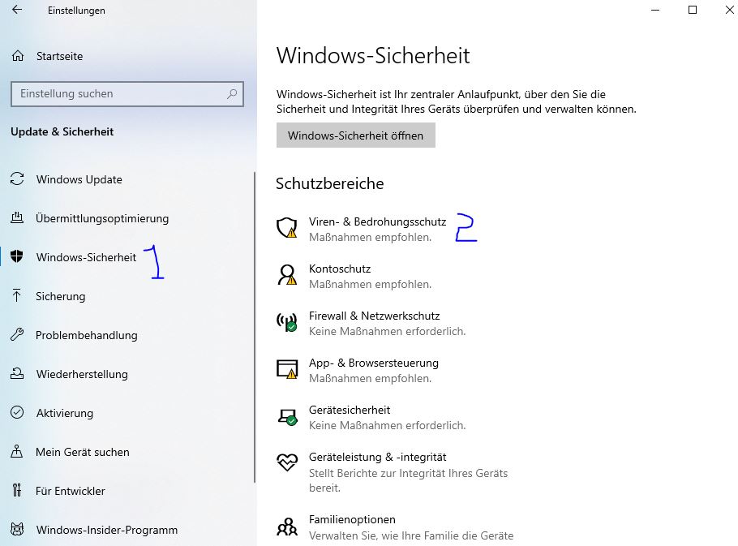The image size is (738, 546).
Task: Click the Aktivierung checkmark icon
Action: coord(17,412)
